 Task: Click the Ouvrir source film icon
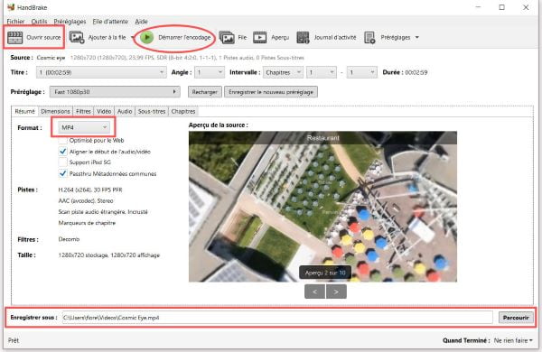point(14,37)
